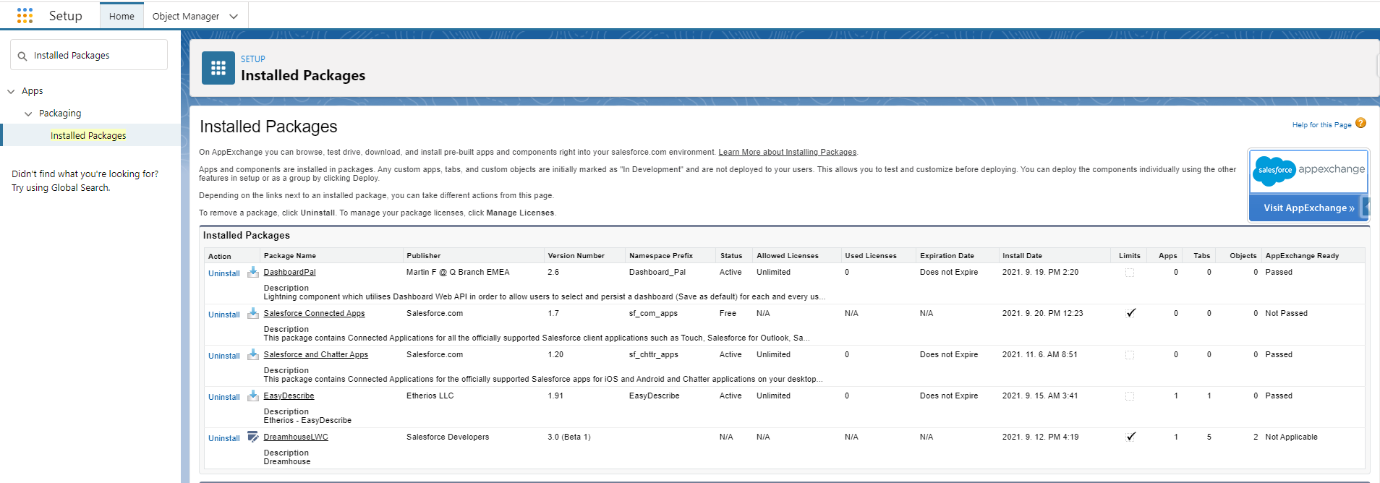Click the Quick Find search field
Image resolution: width=1380 pixels, height=483 pixels.
point(89,55)
